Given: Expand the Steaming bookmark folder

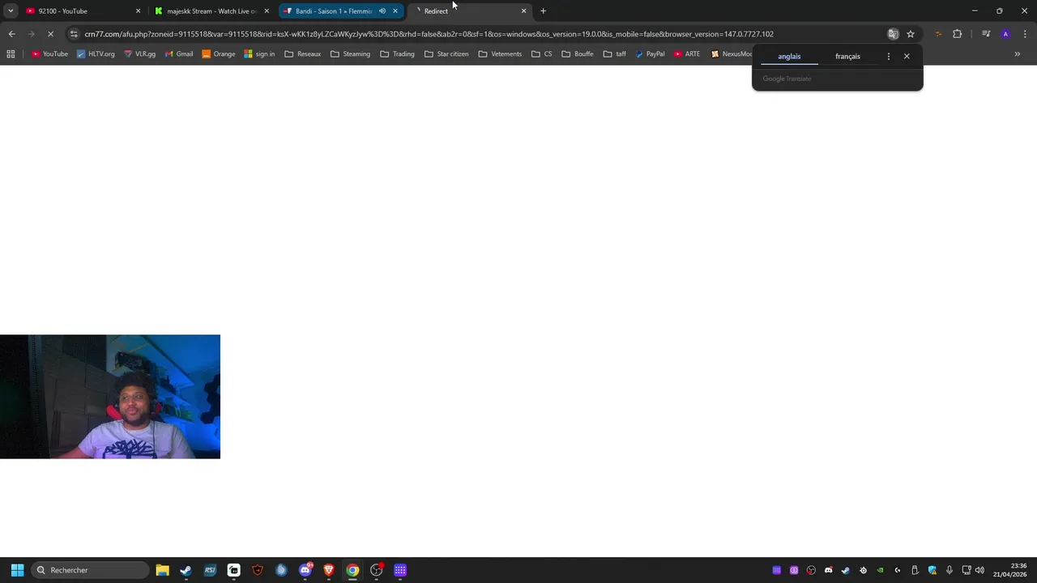Looking at the screenshot, I should (x=350, y=54).
